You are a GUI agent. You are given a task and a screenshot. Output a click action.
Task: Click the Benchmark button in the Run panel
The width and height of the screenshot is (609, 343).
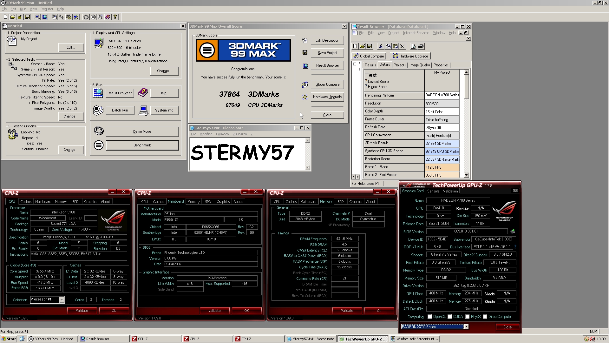tap(142, 145)
